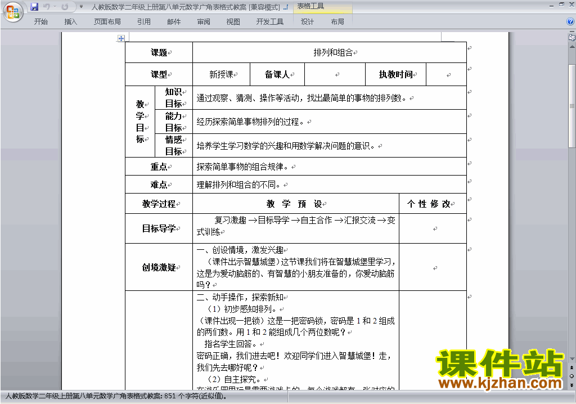Click heading 一、创设情境，激发兴趣
576x404 pixels.
coord(240,250)
